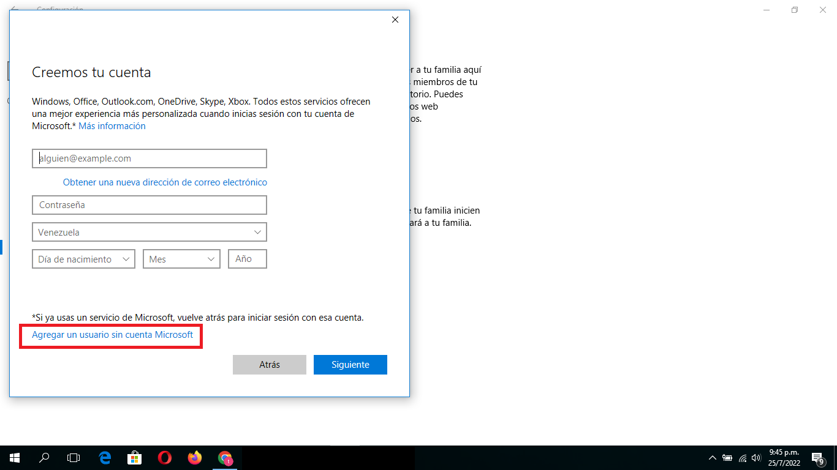Open Wi-Fi network tray icon

coord(743,458)
